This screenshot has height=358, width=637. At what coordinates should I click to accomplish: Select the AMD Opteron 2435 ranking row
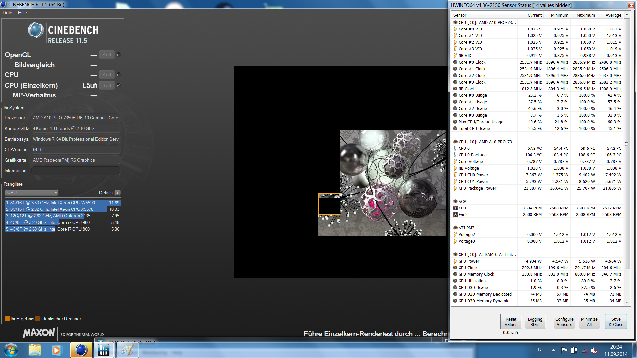[63, 216]
